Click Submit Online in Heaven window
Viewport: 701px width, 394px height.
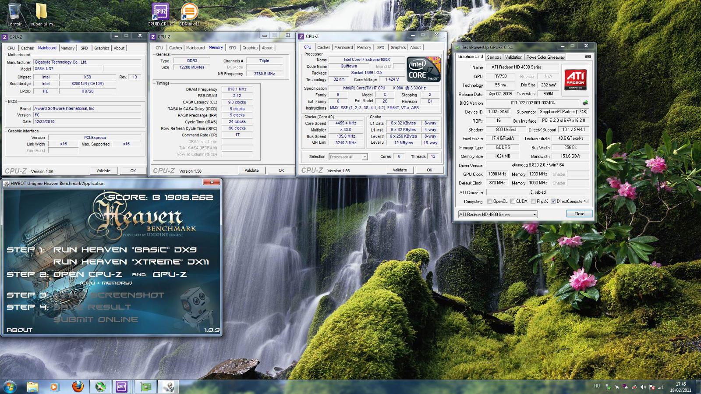[x=96, y=319]
